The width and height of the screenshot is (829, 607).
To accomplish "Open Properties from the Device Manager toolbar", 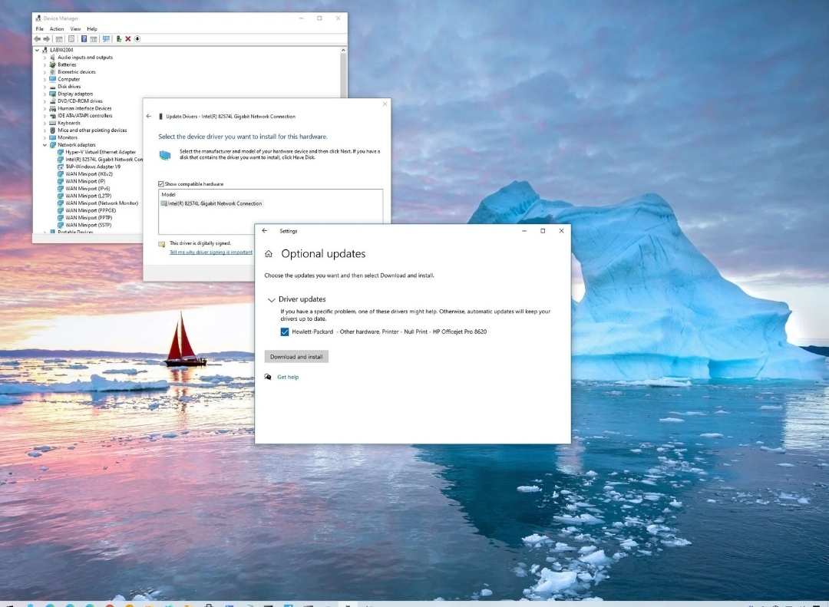I will pos(71,39).
